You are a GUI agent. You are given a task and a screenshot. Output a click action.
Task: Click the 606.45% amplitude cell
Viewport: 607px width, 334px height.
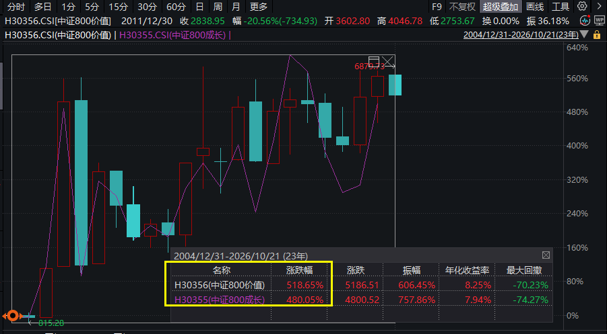click(x=416, y=286)
